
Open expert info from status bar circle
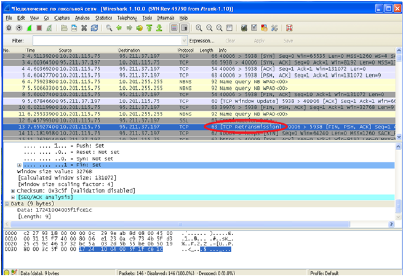pos(7,273)
